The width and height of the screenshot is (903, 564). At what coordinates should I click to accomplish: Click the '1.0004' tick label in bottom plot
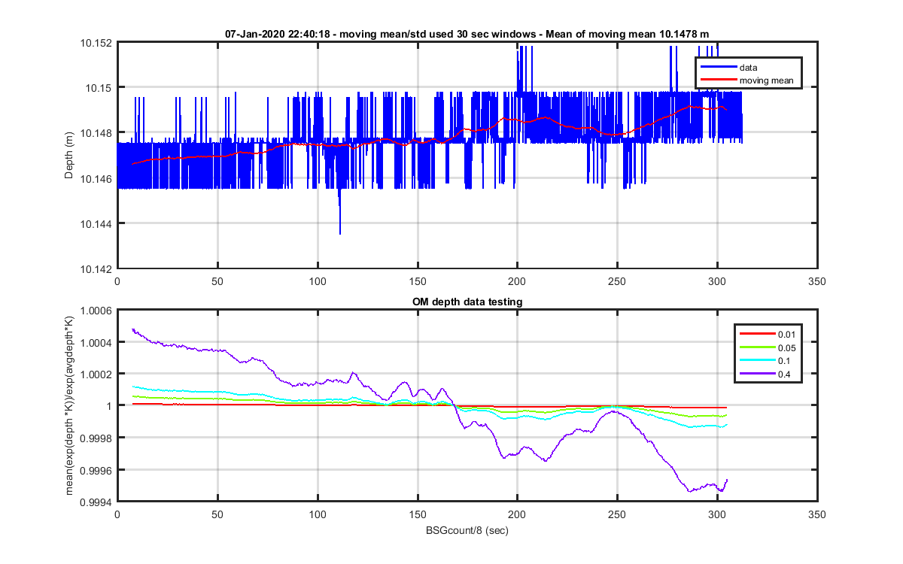96,342
